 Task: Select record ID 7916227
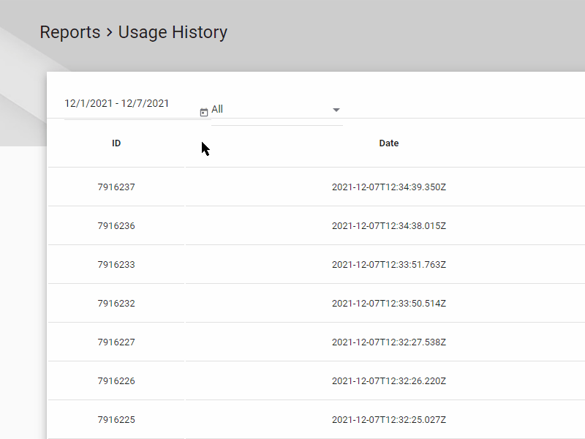coord(116,342)
